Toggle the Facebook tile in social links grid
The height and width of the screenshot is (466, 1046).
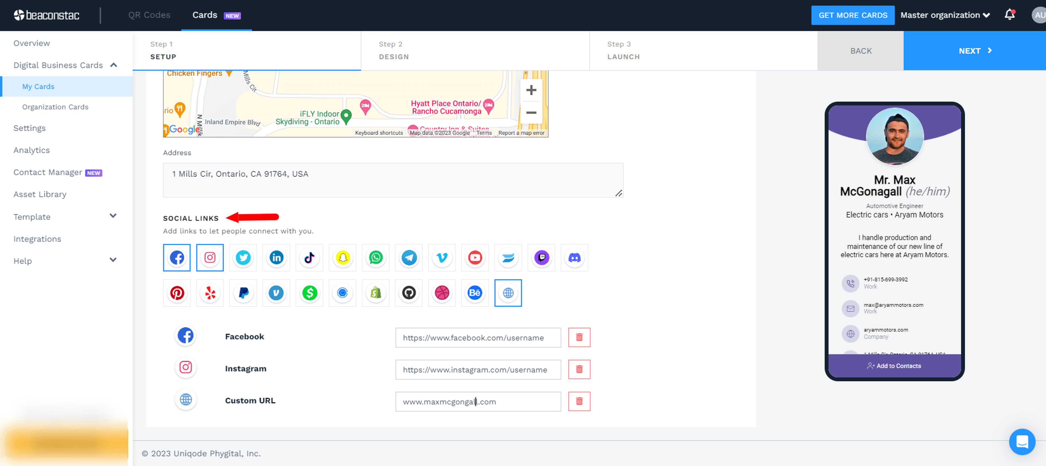[177, 258]
